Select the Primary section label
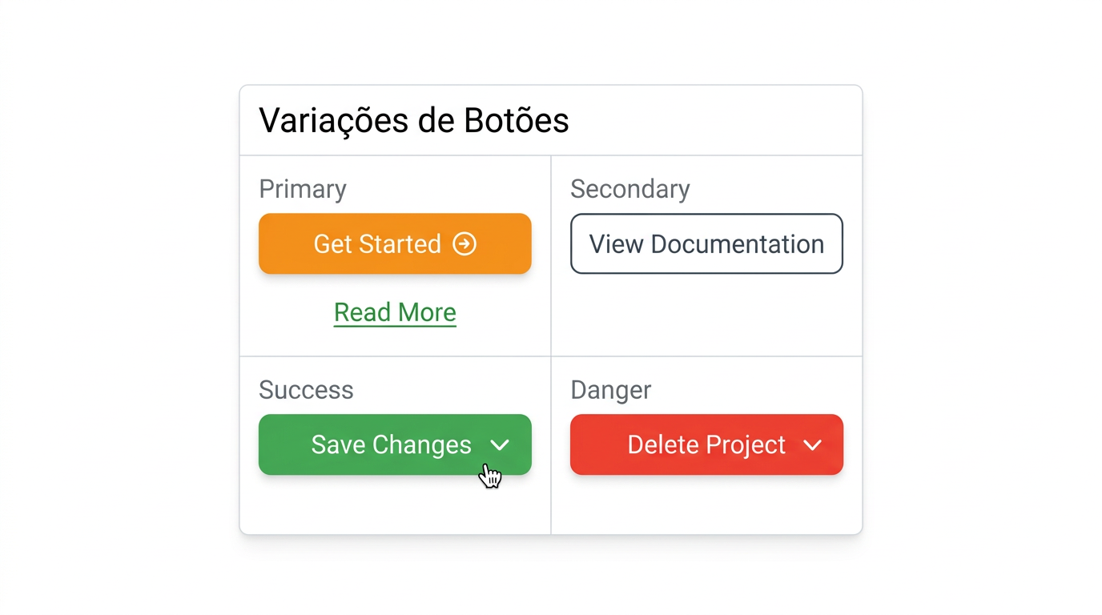 302,189
